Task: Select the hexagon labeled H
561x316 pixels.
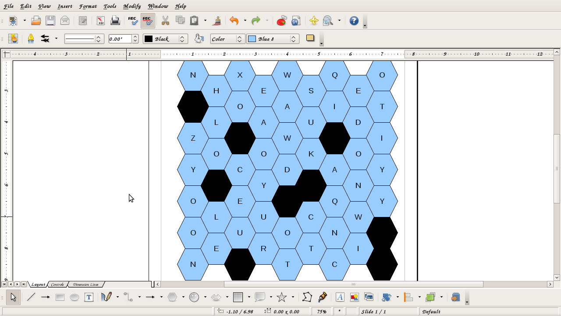Action: pos(216,91)
